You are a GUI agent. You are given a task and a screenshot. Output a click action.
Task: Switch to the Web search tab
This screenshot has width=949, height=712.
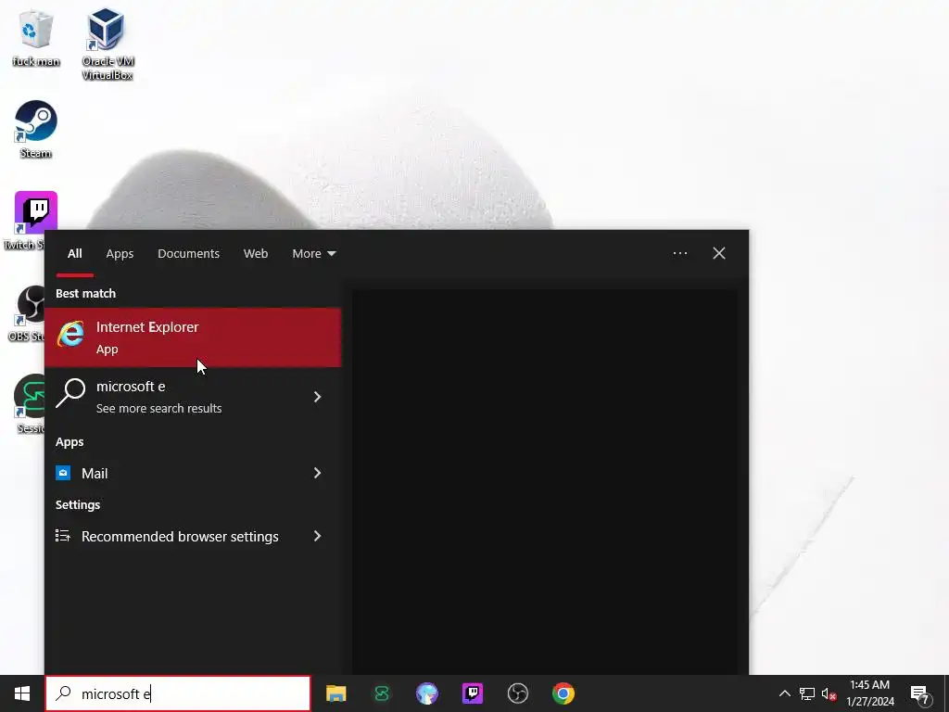[x=256, y=254]
